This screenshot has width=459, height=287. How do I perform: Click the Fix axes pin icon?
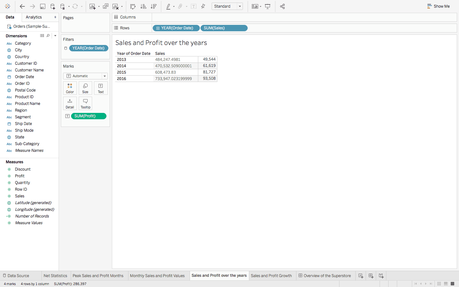tap(203, 6)
